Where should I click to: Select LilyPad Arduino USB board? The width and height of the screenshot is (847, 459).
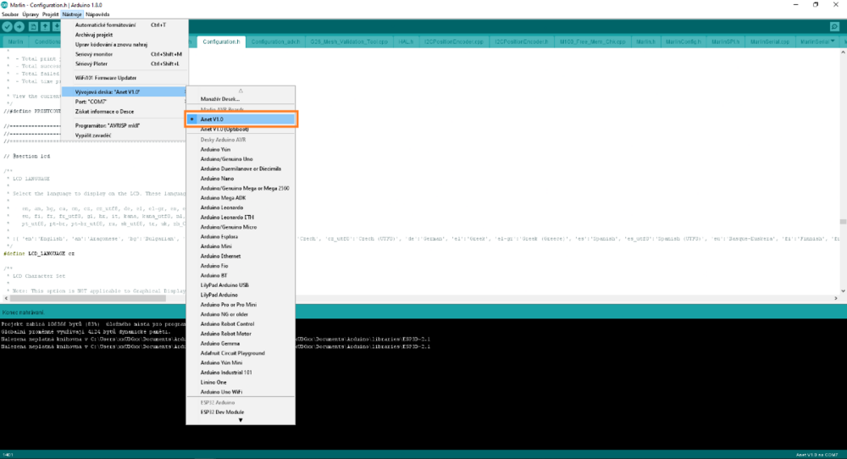[x=241, y=285]
